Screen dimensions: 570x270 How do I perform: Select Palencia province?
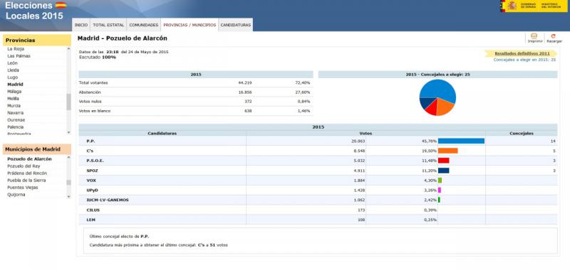[15, 127]
